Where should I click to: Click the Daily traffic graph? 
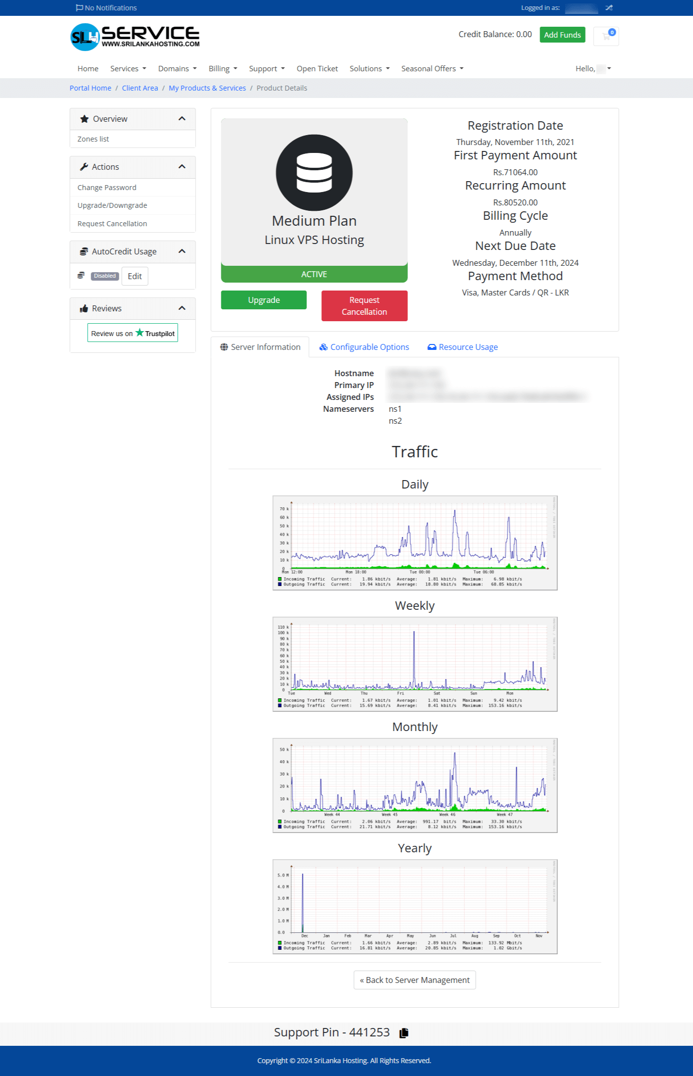point(415,543)
